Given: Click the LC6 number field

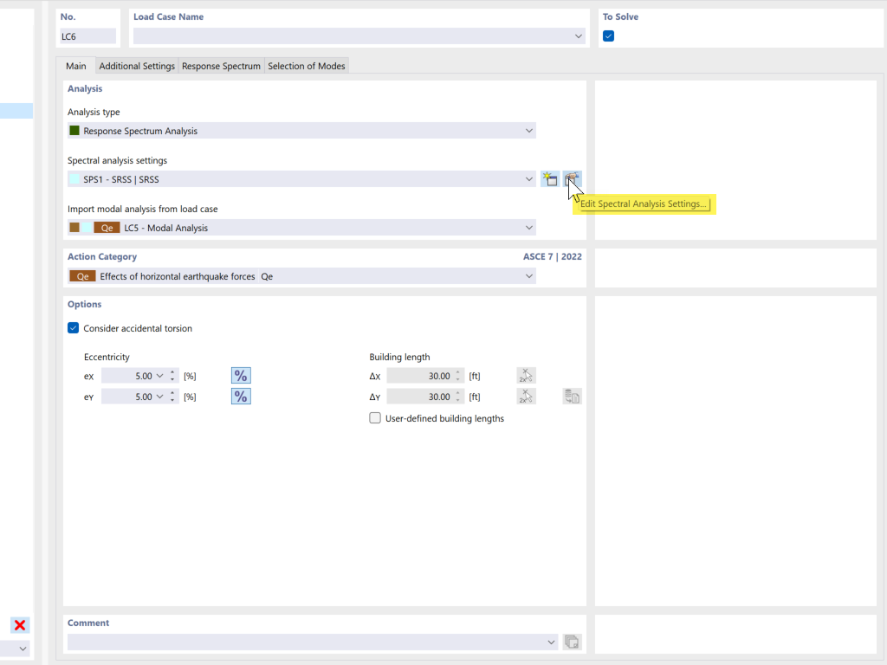Looking at the screenshot, I should pos(87,36).
